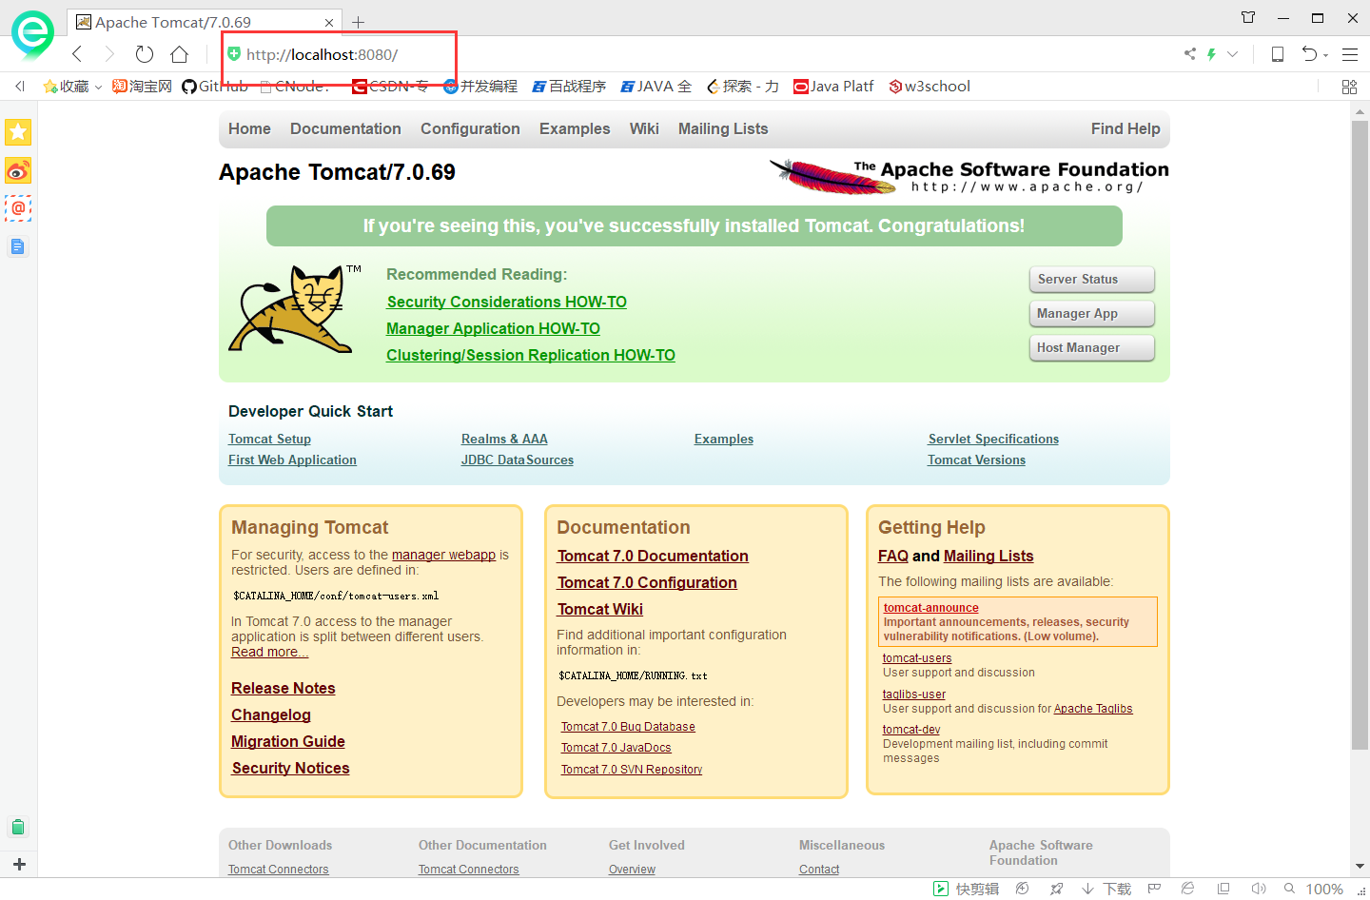Open the blue document icon in sidebar

(18, 246)
